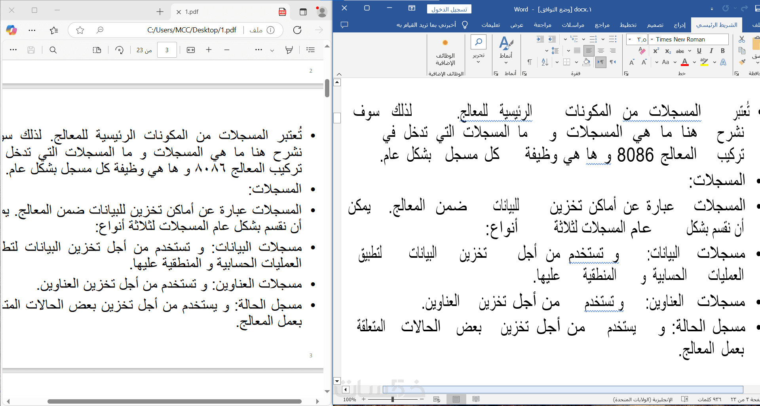Decrease font size with smaller A icon
Viewport: 760px width, 406px height.
[632, 62]
